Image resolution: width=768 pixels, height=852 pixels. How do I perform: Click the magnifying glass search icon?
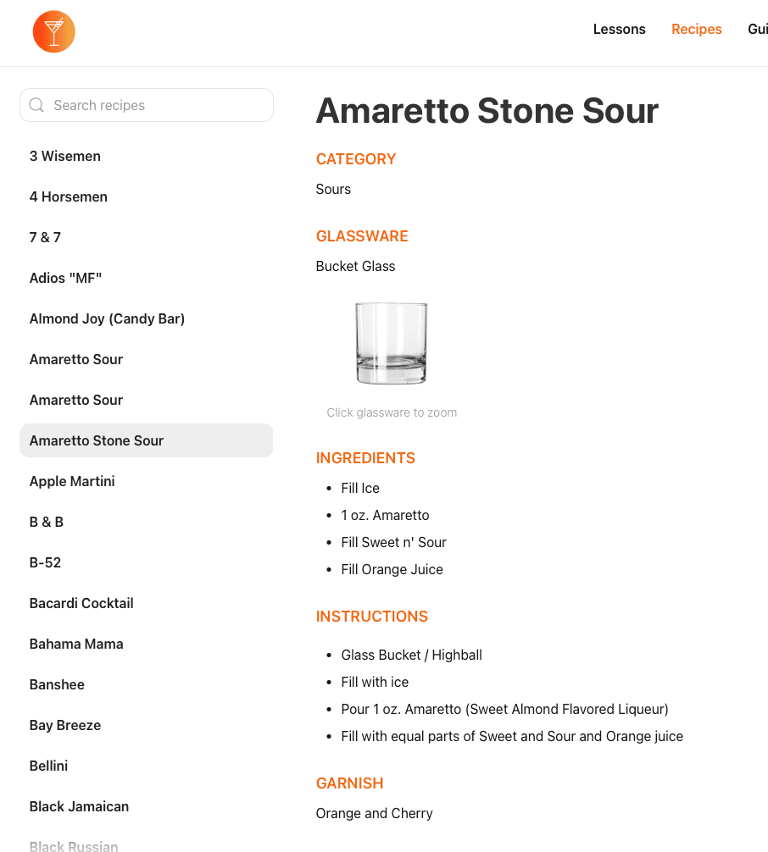(x=36, y=104)
